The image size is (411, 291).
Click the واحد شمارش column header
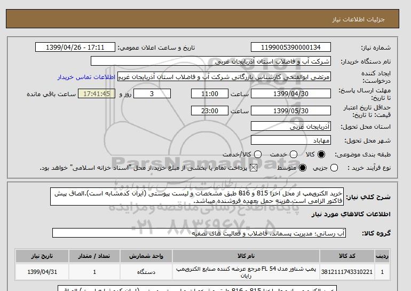click(x=146, y=256)
